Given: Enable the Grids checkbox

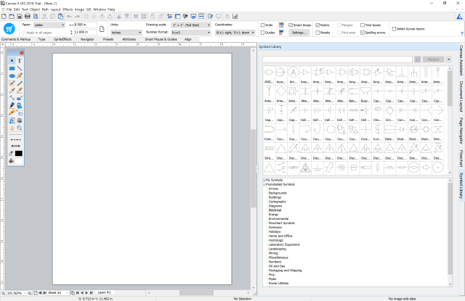Looking at the screenshot, I should [262, 25].
